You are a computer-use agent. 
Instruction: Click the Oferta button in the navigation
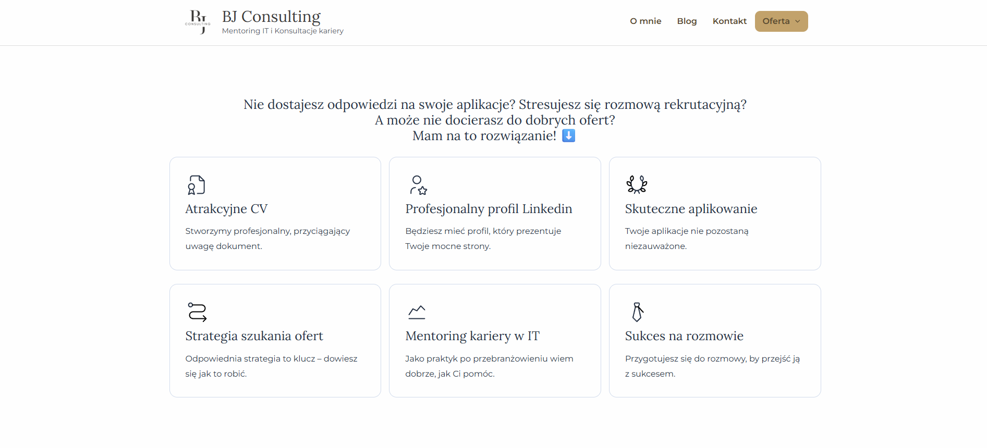[777, 21]
